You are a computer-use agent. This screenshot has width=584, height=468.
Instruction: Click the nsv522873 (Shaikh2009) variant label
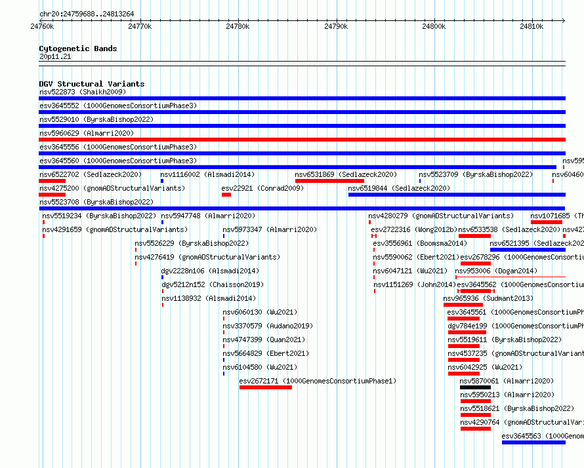(x=83, y=92)
